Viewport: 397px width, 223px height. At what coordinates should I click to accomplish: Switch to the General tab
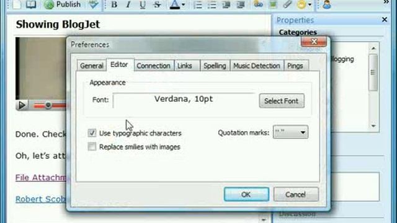(x=91, y=66)
